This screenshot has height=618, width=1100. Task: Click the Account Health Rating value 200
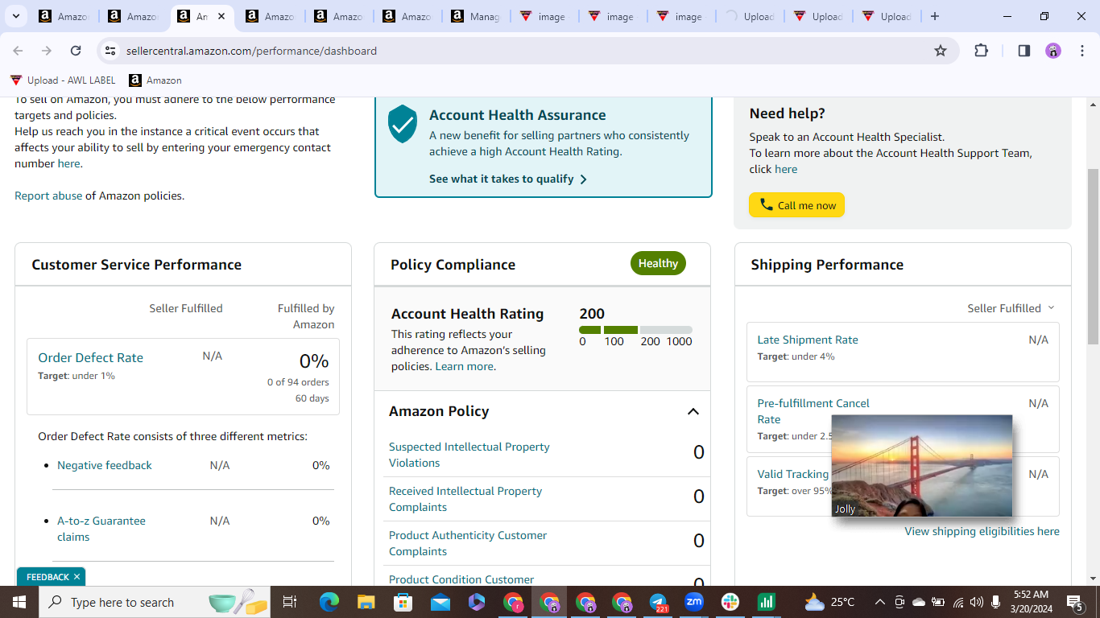(592, 314)
